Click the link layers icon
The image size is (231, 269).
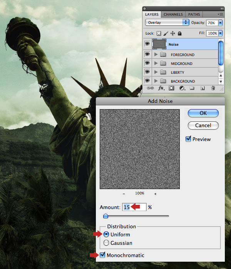point(150,88)
